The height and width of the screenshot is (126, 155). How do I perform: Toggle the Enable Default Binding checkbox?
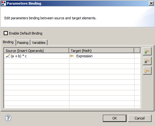(x=6, y=33)
